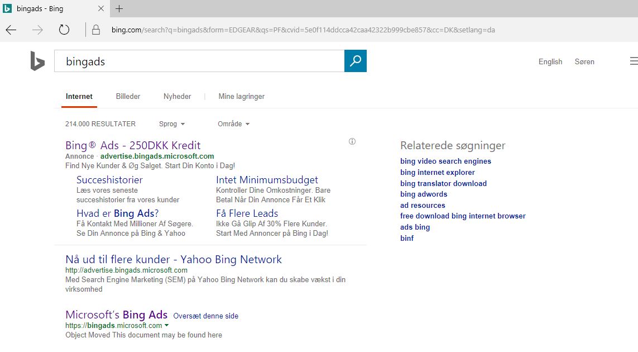
Task: Click free download bing internet browser
Action: point(463,216)
